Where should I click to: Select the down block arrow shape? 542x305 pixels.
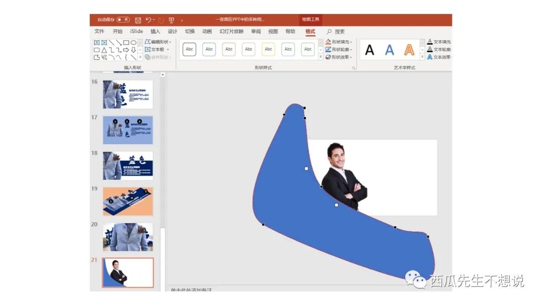[133, 50]
